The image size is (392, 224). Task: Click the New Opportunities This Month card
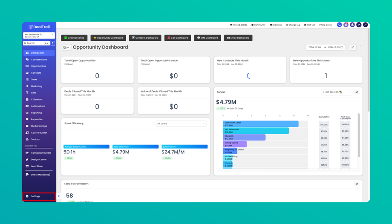(x=326, y=70)
